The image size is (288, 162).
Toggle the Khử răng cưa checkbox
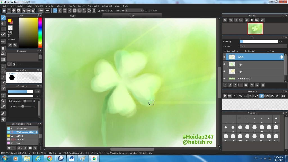click(x=99, y=11)
